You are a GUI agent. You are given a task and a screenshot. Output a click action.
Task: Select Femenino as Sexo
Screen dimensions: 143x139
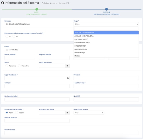(7, 66)
